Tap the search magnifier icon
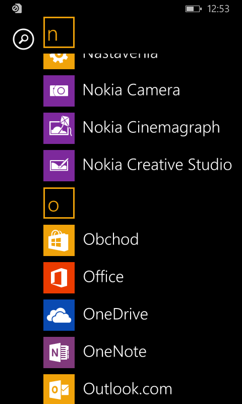Screen dimensions: 242x404 (23, 39)
